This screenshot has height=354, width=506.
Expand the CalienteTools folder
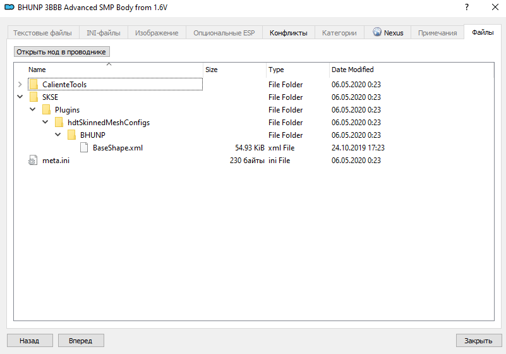point(20,85)
